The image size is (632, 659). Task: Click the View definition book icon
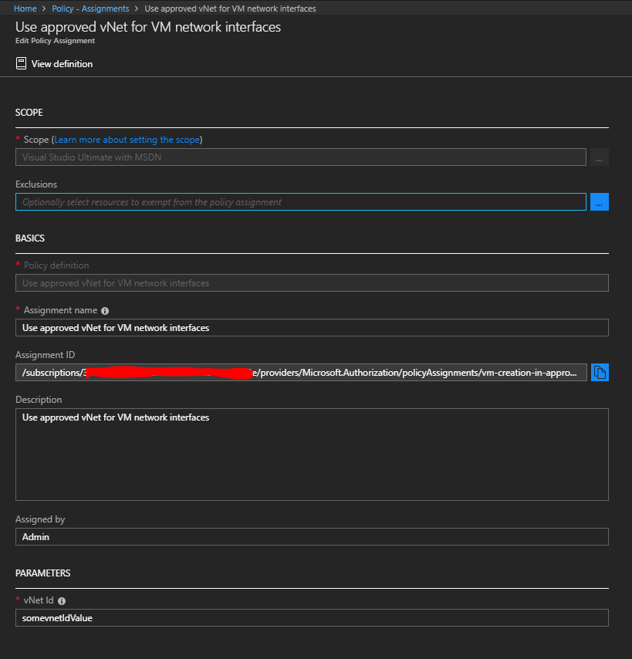pyautogui.click(x=21, y=63)
